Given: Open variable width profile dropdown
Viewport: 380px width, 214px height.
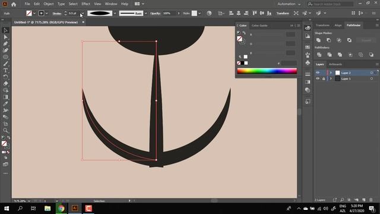Looking at the screenshot, I should 115,13.
